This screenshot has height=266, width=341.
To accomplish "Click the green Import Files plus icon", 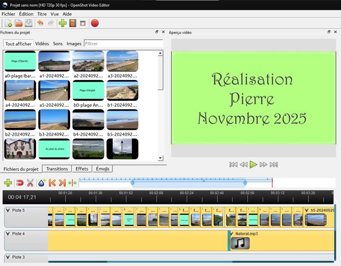I will point(62,23).
